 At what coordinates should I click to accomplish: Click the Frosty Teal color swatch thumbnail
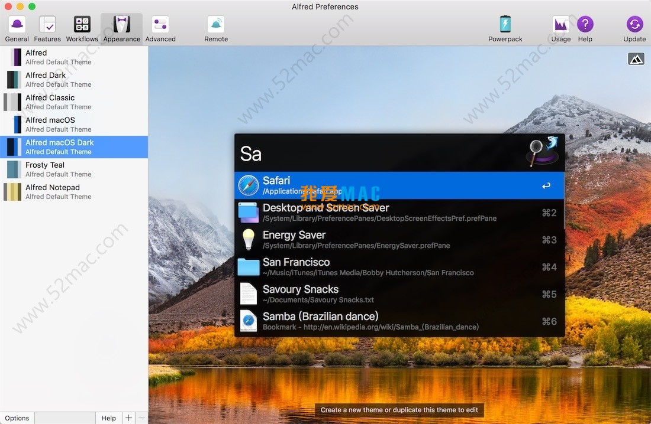(x=13, y=169)
